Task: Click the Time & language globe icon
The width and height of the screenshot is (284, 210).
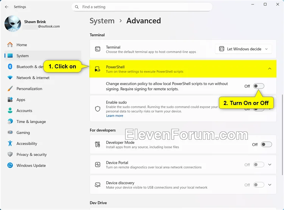Action: [x=10, y=122]
